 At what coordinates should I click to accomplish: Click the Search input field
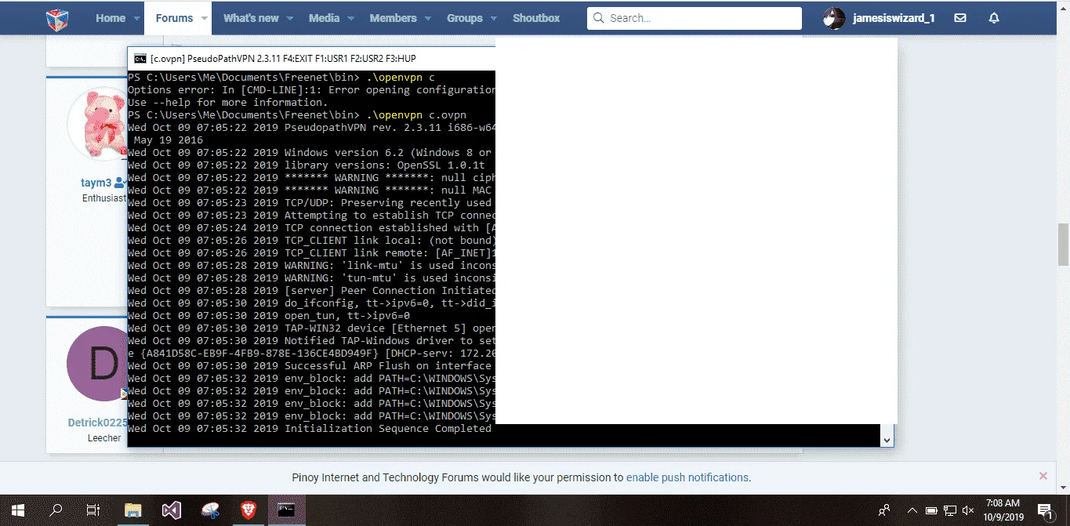695,18
